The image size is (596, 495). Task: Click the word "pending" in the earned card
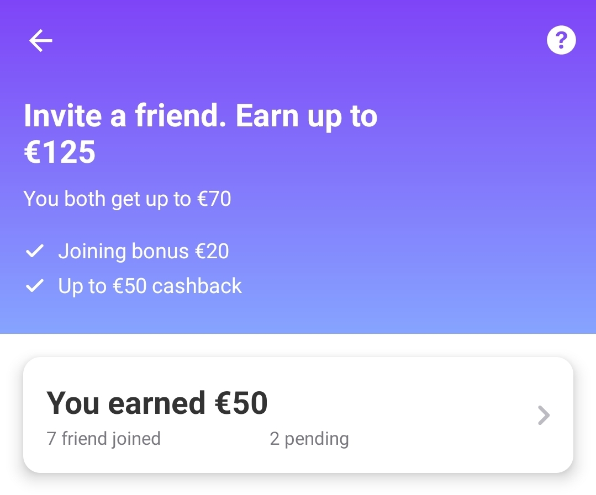[317, 439]
